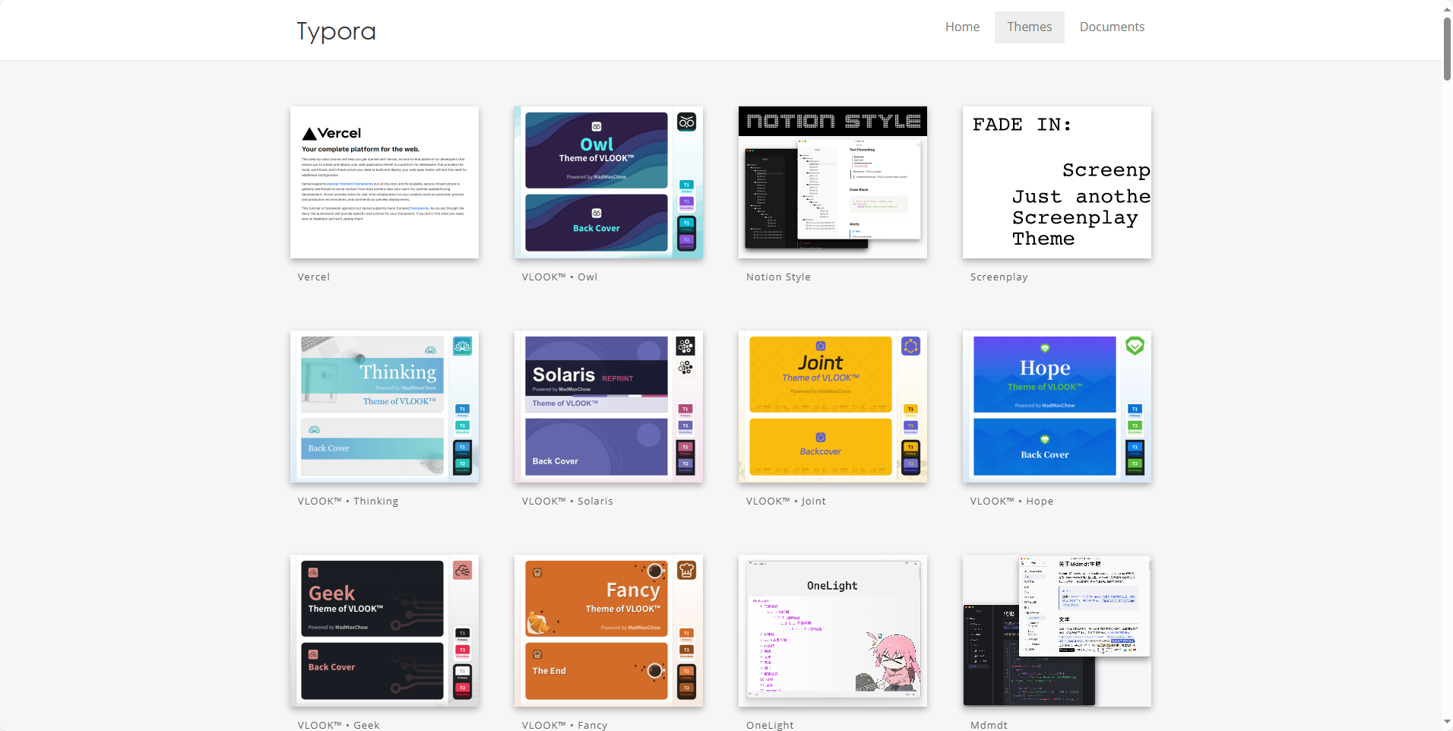Open the Home page
Viewport: 1453px width, 731px height.
[x=962, y=27]
